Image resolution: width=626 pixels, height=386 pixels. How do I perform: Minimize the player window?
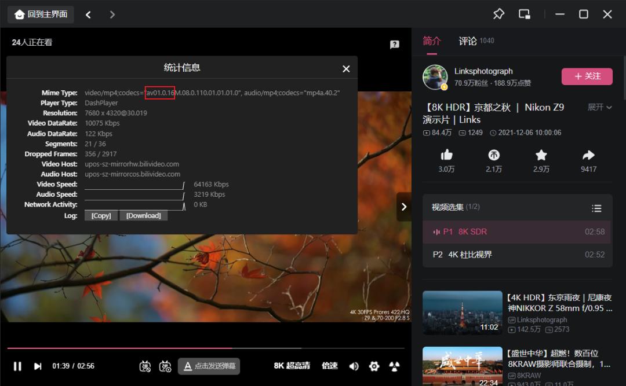(x=560, y=14)
